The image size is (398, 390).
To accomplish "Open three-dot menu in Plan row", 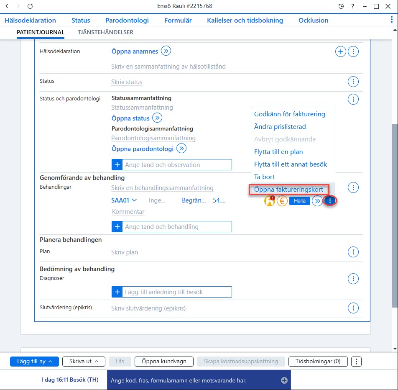I will tap(353, 252).
